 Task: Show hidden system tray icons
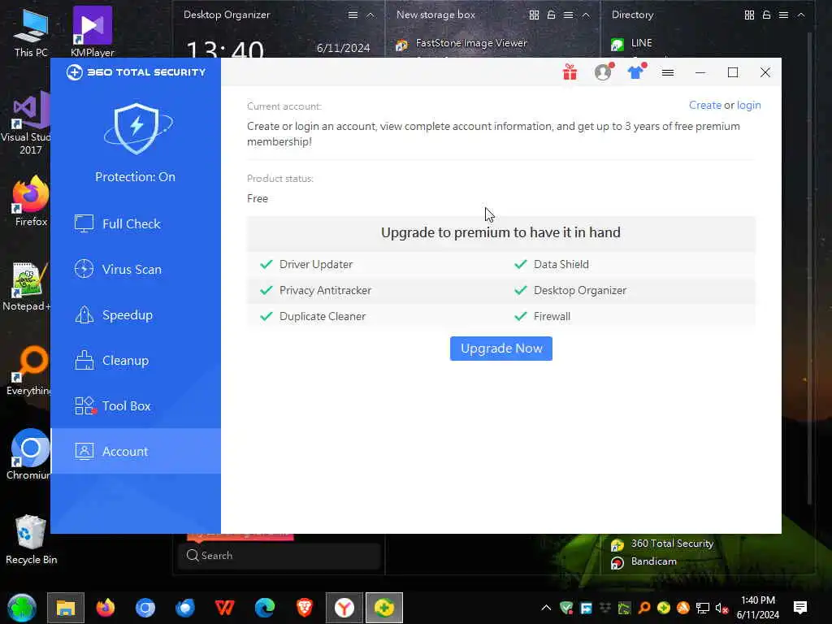(x=546, y=608)
